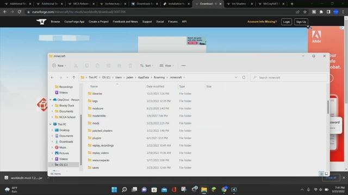348x195 pixels.
Task: Refresh the .minecraft folder view
Action: 244,77
